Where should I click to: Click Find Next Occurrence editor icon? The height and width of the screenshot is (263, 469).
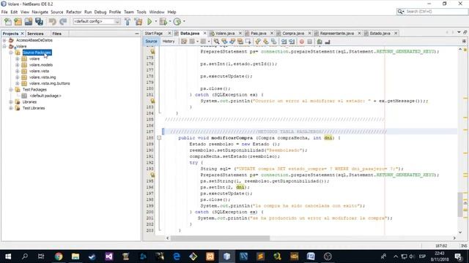[232, 42]
